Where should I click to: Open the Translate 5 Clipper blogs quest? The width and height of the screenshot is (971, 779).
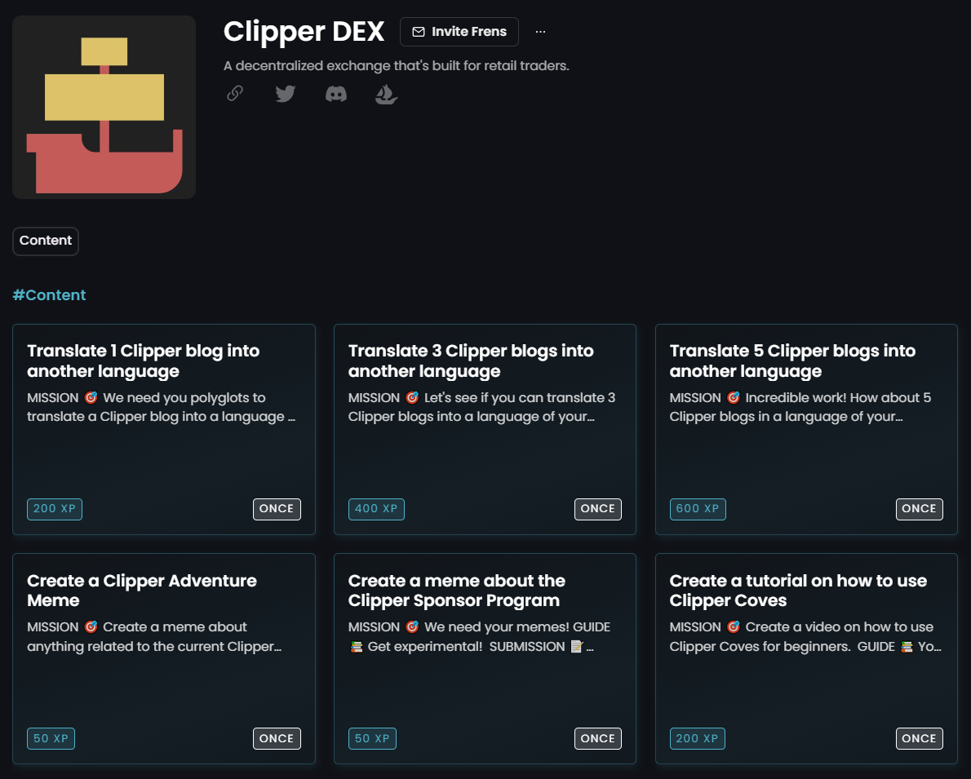coord(806,430)
